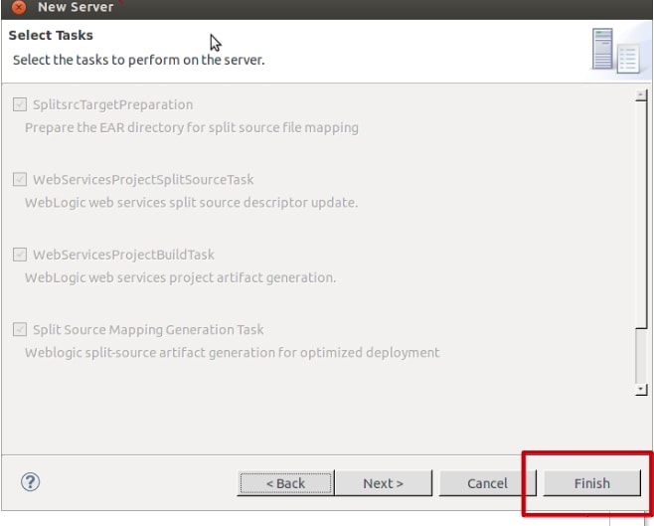Click the task list scroll down arrow
Screen dimensions: 654x526
click(640, 390)
